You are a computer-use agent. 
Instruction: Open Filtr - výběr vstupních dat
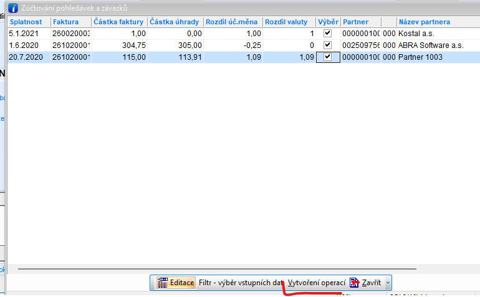pos(241,283)
